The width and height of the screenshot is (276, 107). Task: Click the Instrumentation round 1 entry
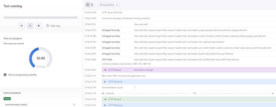click(179, 87)
